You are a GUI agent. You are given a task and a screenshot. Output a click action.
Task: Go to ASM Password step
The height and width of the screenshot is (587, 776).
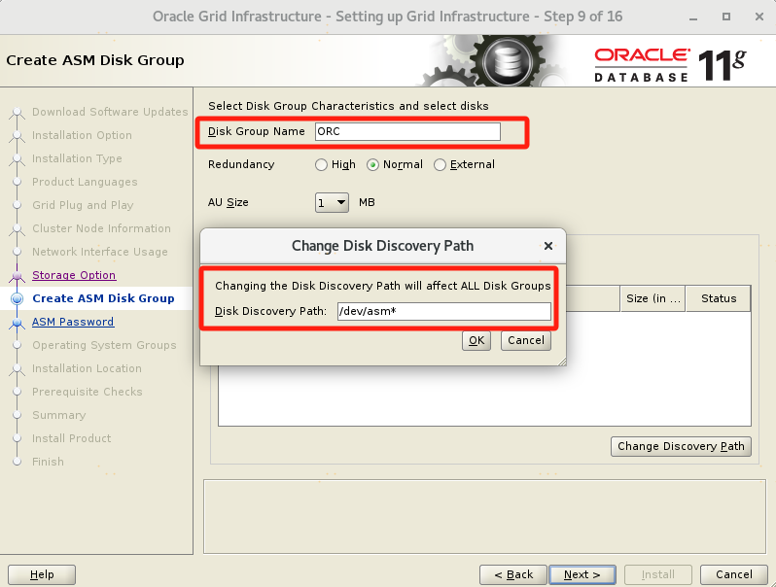click(x=72, y=322)
